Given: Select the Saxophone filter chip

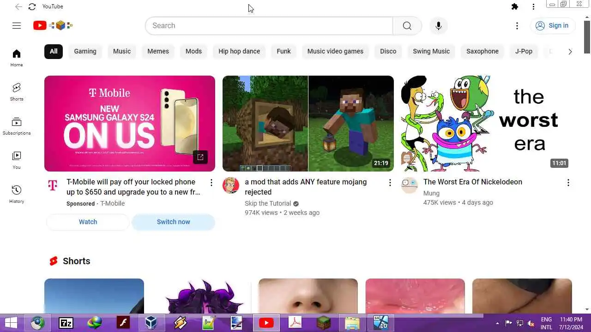Looking at the screenshot, I should click(482, 51).
